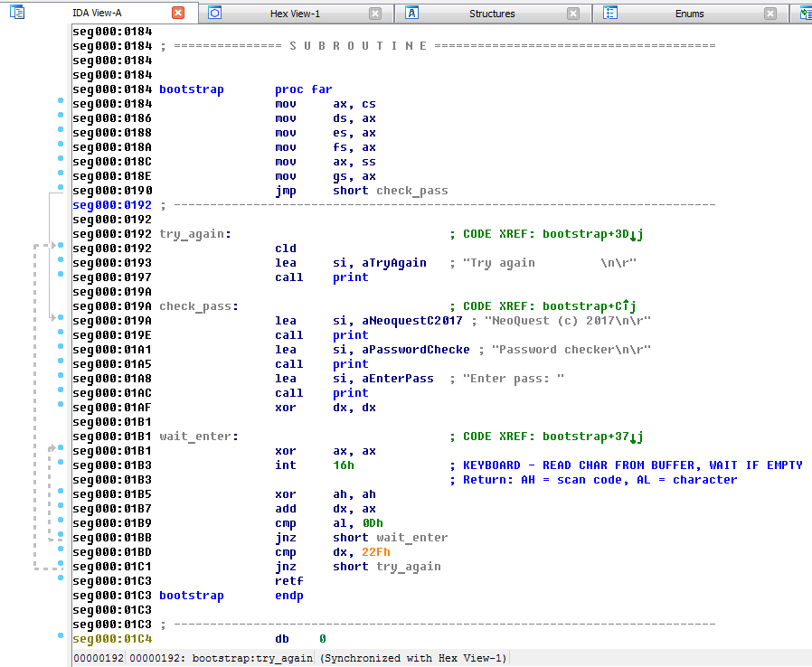
Task: Close the Enums tab
Action: pyautogui.click(x=770, y=14)
